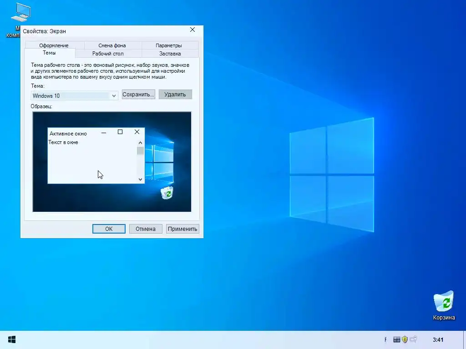Open the Windows Start button
The image size is (466, 349).
[11, 339]
